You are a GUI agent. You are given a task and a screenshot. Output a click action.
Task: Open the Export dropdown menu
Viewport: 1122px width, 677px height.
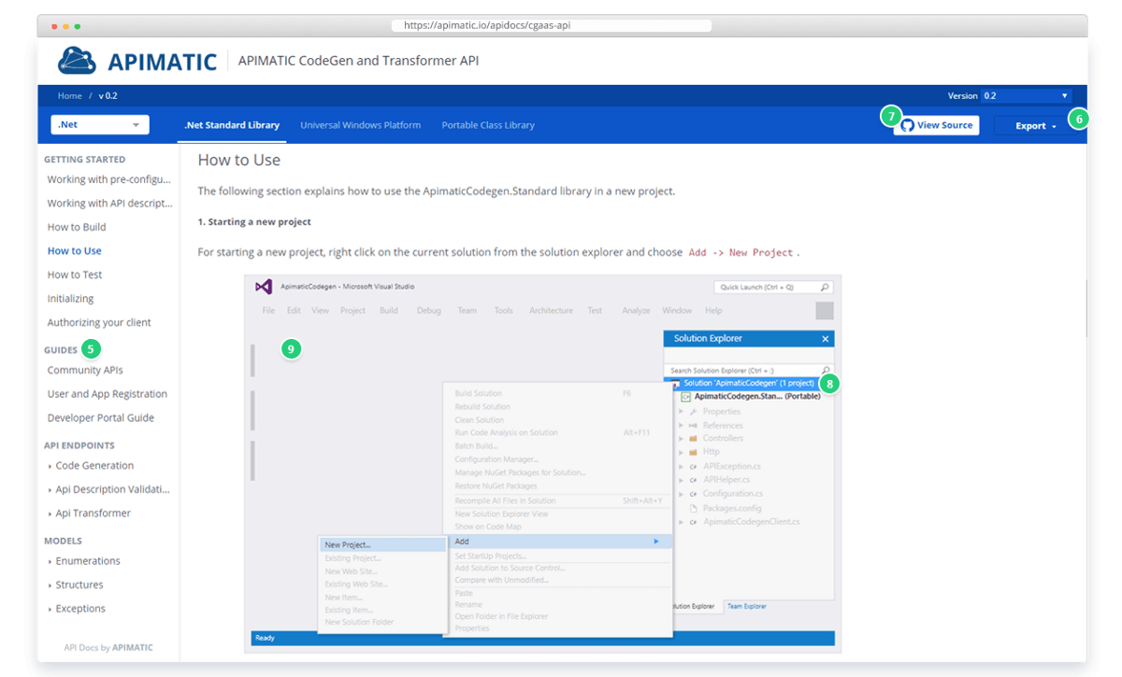[x=1036, y=126]
